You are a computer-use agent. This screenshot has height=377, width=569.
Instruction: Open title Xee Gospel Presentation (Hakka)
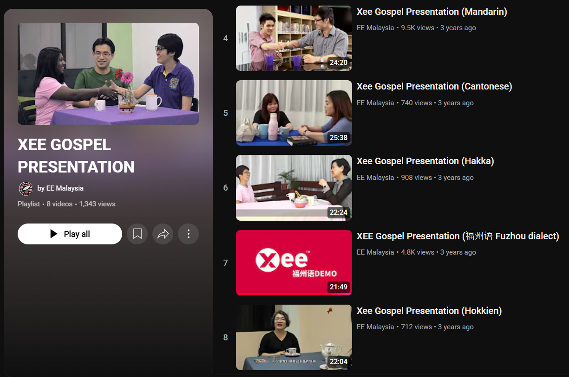[425, 161]
